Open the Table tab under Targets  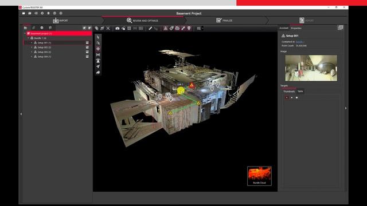[300, 92]
